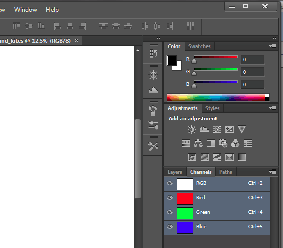
Task: Collapse the panels with double arrow
Action: pos(274,38)
